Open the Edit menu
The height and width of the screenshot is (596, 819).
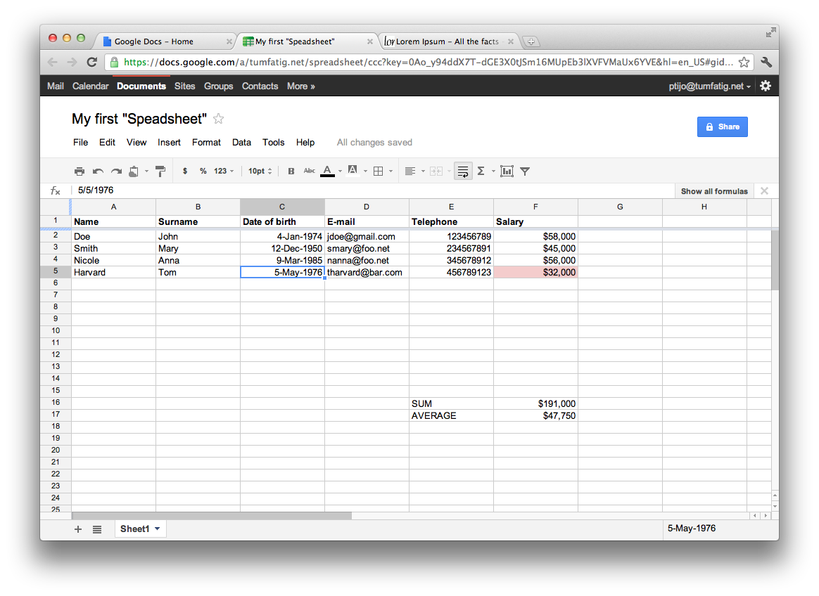[107, 143]
